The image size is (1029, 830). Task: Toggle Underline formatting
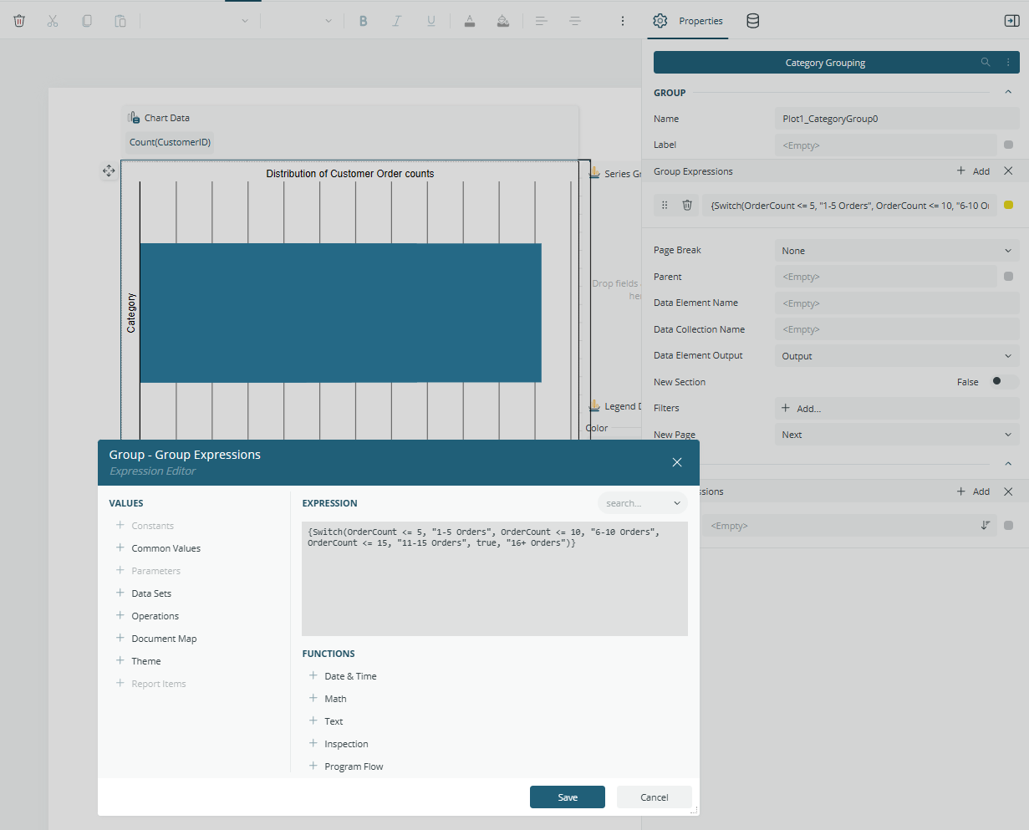pyautogui.click(x=431, y=21)
